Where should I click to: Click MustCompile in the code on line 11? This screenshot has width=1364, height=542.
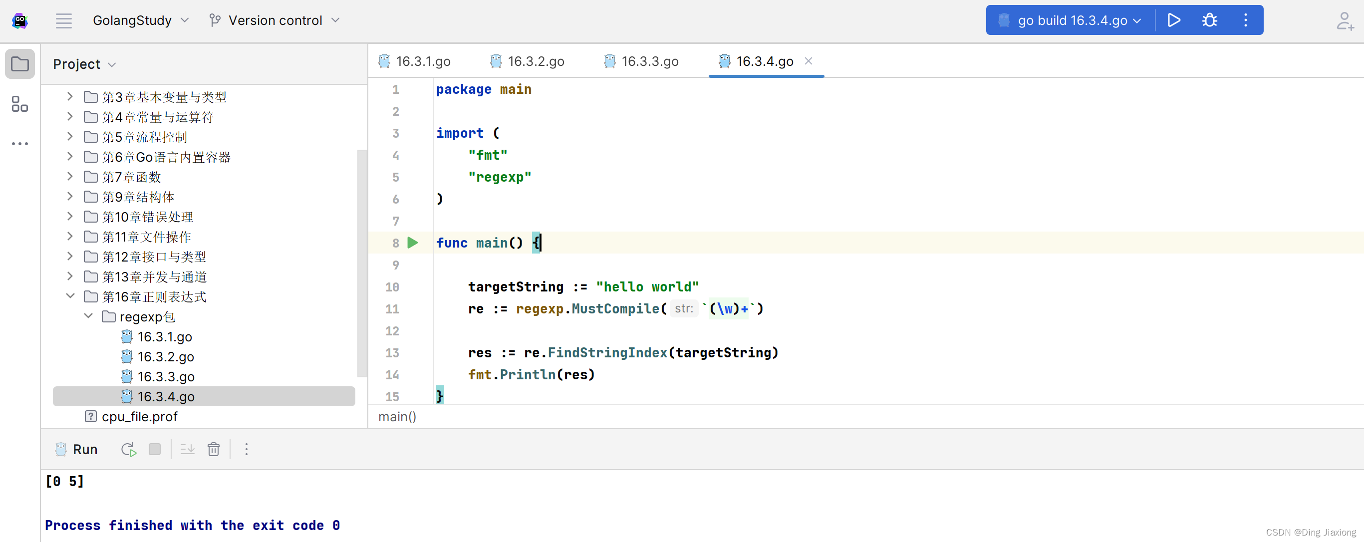click(x=615, y=308)
